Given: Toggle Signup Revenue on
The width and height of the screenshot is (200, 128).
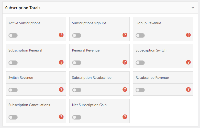Looking at the screenshot, I should click(140, 35).
